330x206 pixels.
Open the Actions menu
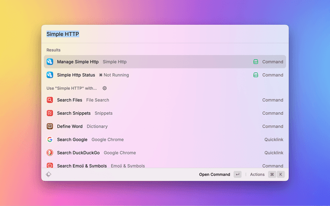click(x=257, y=175)
